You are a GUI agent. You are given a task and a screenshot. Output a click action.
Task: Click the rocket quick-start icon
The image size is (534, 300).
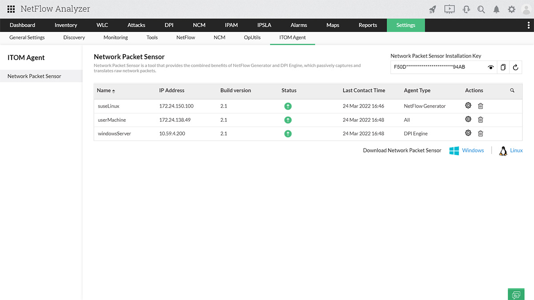pyautogui.click(x=433, y=9)
